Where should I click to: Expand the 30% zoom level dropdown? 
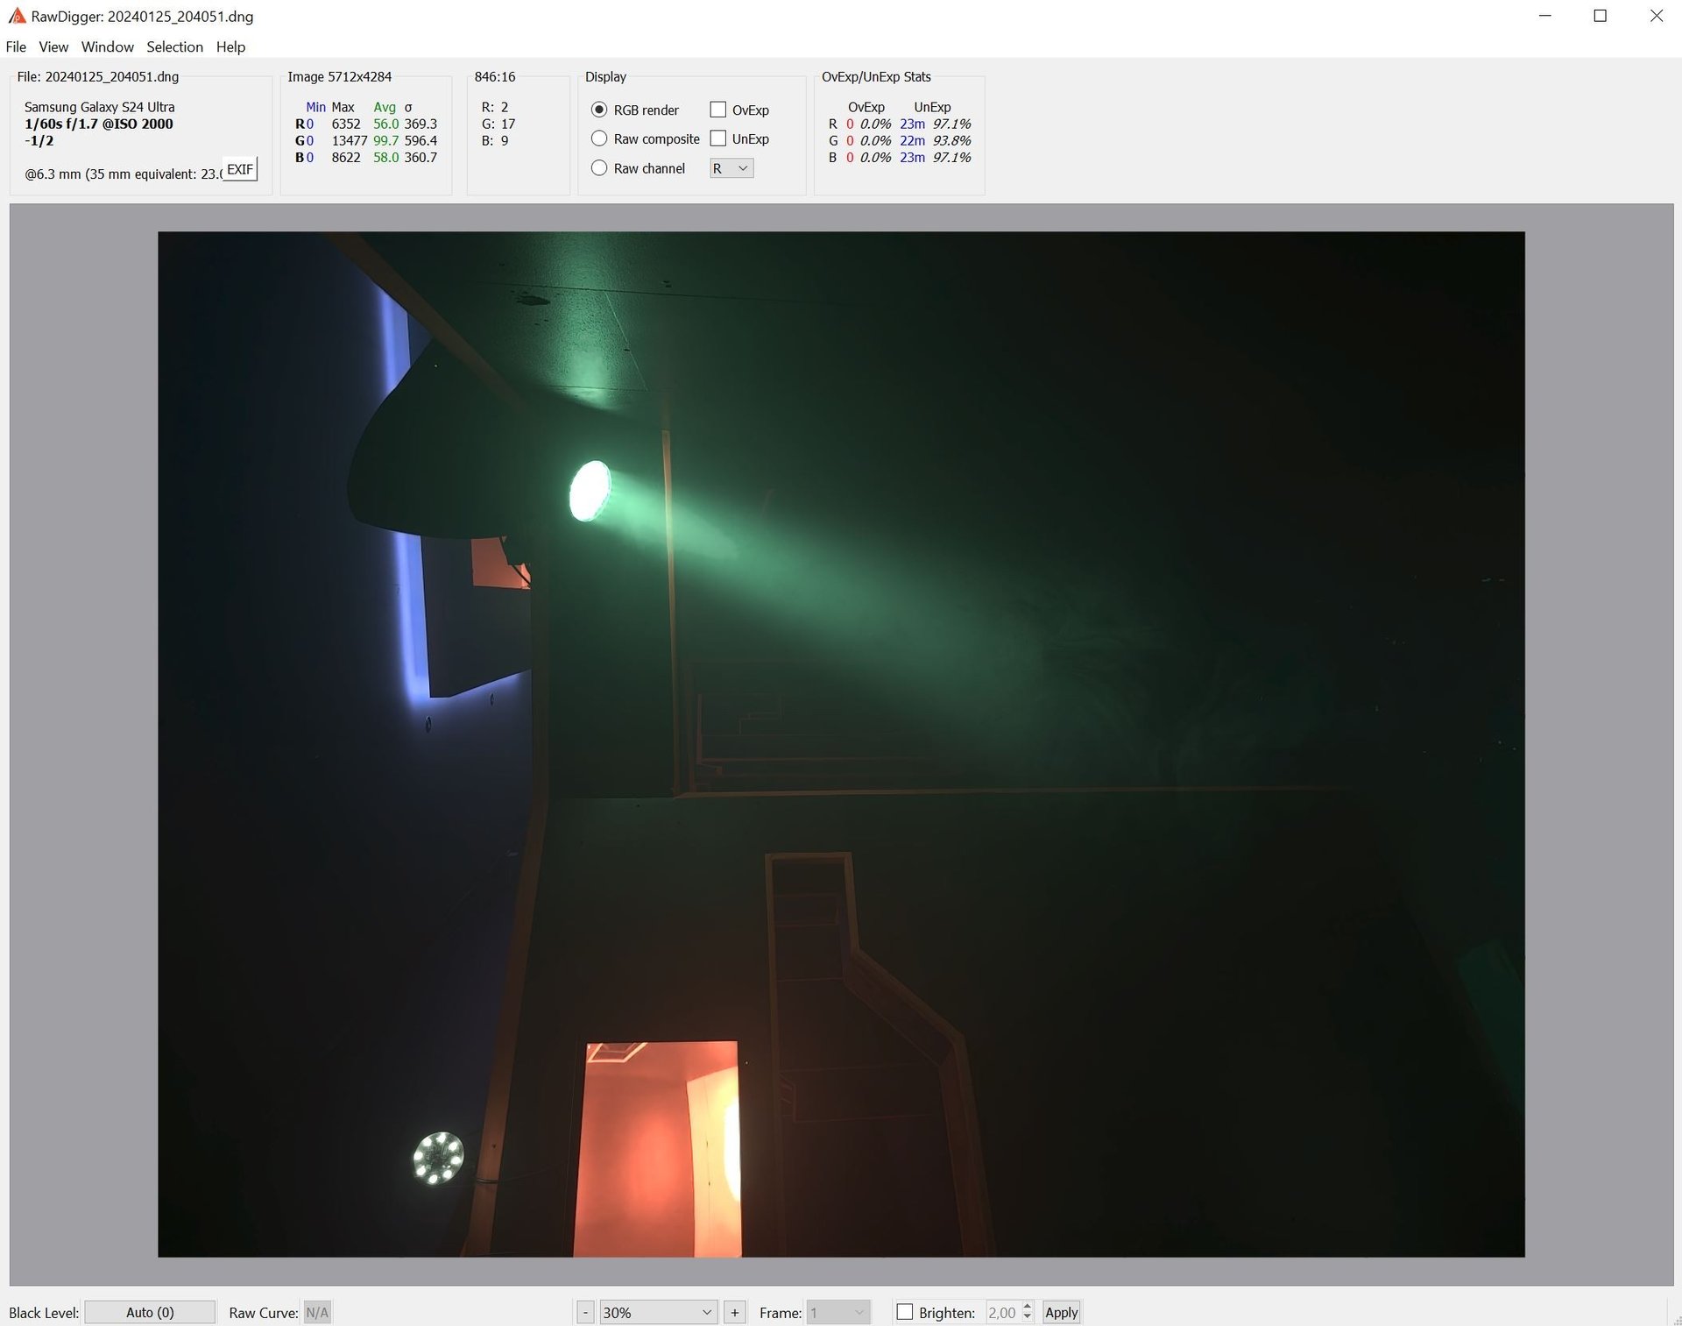(658, 1312)
